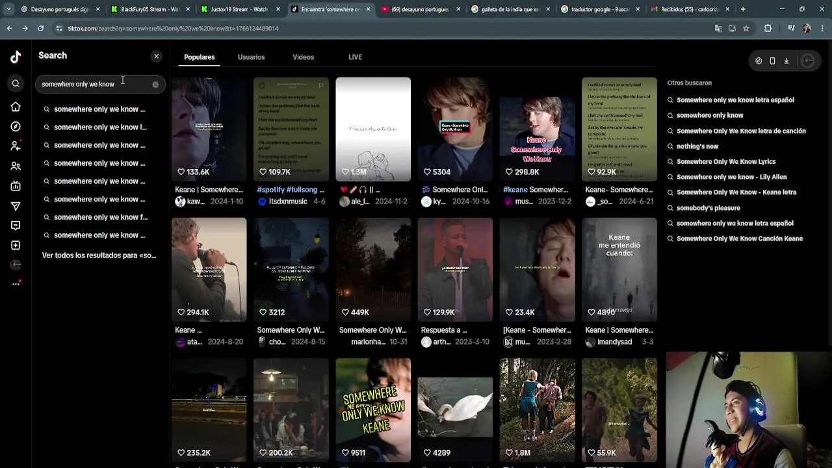Open site information icon in address bar
The height and width of the screenshot is (468, 832).
[x=59, y=29]
